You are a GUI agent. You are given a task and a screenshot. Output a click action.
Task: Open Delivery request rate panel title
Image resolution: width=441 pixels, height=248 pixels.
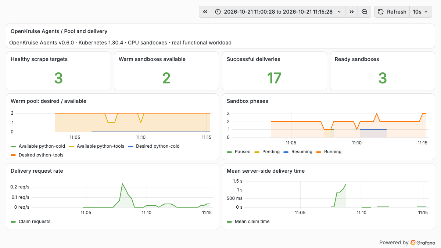pos(37,171)
